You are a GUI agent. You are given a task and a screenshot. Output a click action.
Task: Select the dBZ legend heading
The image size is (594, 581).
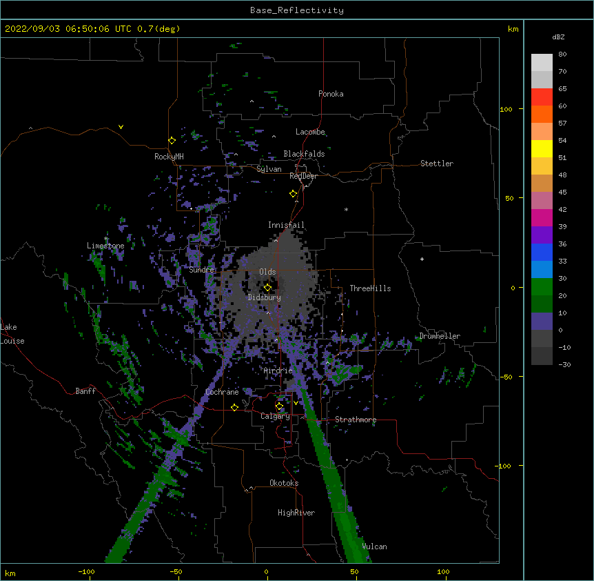[558, 37]
